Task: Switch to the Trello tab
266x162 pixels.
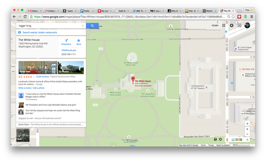Action: (x=87, y=11)
